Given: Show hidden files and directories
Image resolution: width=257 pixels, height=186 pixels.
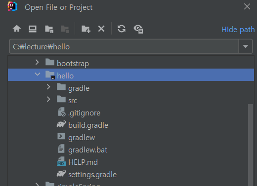Looking at the screenshot, I should tap(138, 29).
